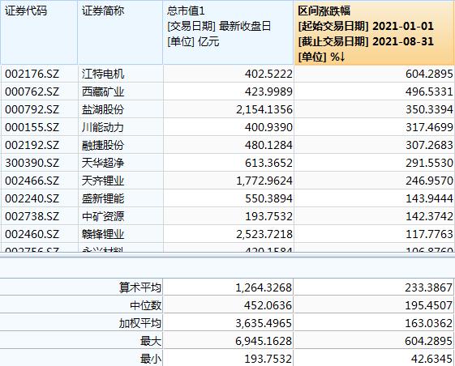Select stock code 002240.SZ
Screen dimensions: 455x366
(32, 198)
